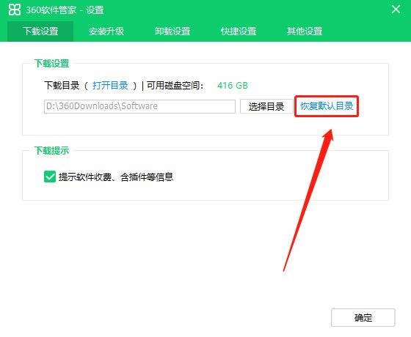Screen dimensions: 411x337
Task: Click the 打开目录 link
Action: pyautogui.click(x=110, y=85)
